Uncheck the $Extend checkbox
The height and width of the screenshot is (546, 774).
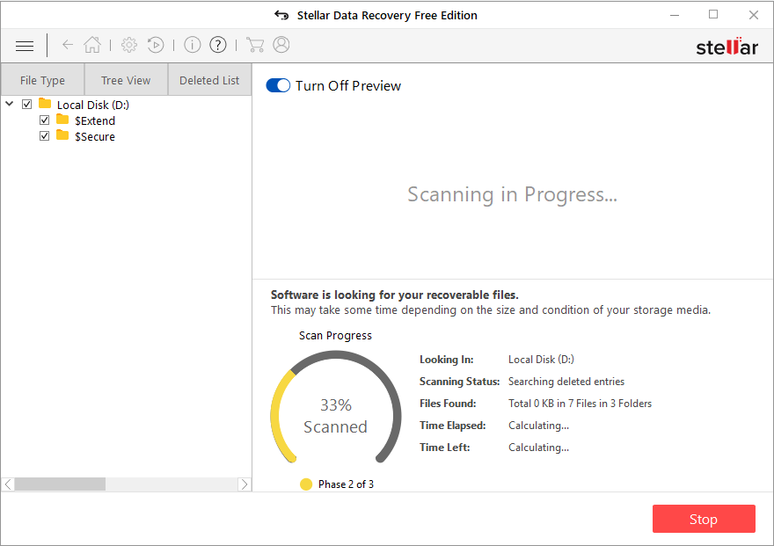(x=45, y=120)
